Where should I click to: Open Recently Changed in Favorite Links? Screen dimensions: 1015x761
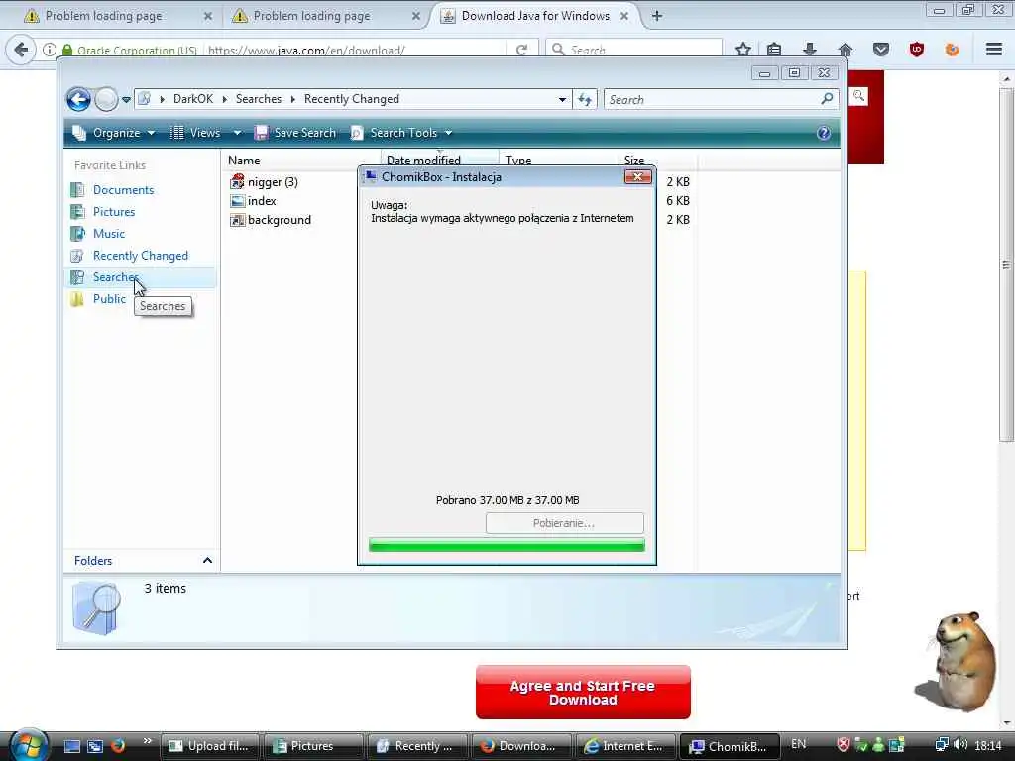pos(141,256)
